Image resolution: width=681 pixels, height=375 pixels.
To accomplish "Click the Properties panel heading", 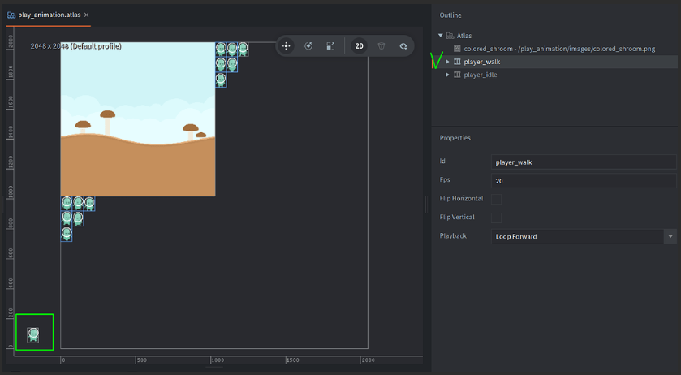I will tap(455, 138).
